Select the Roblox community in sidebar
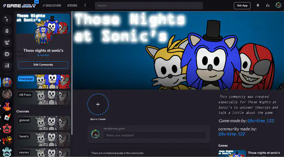The width and height of the screenshot is (284, 157). 7,117
